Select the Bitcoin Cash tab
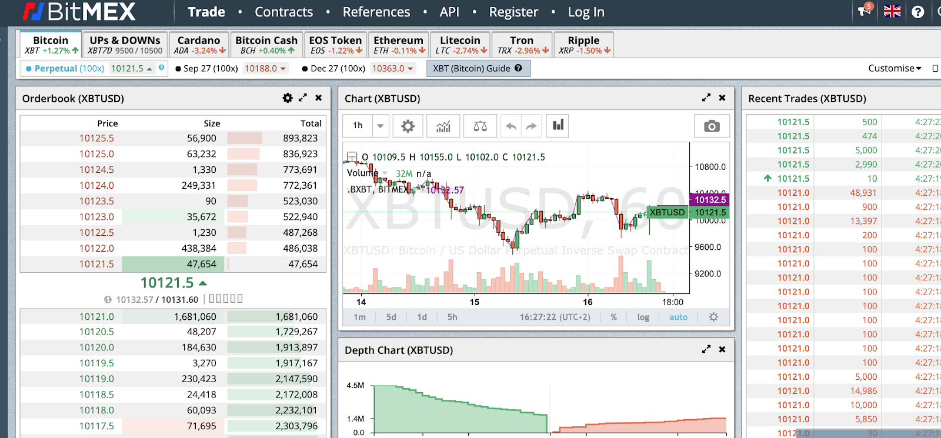 [266, 45]
